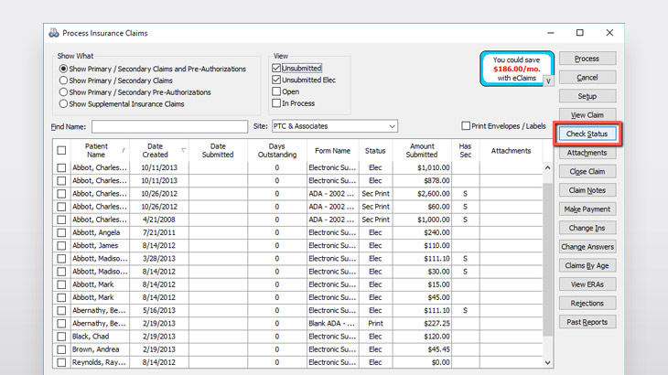Check the Black, Chad claim row checkbox
668x375 pixels.
pos(61,337)
